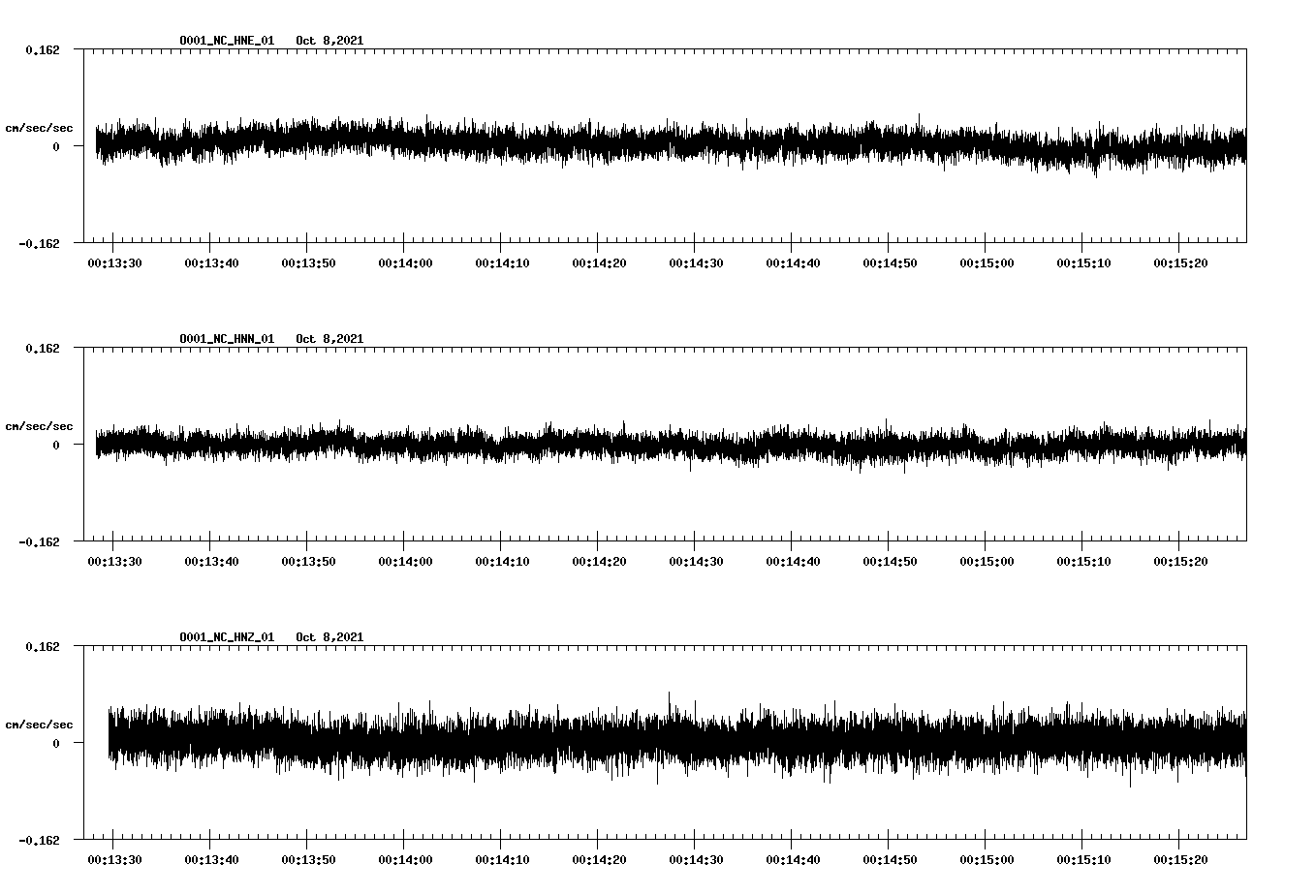1316x895 pixels.
Task: Pick the 00:15:10 tick label under HNN chart
Action: pos(1083,562)
